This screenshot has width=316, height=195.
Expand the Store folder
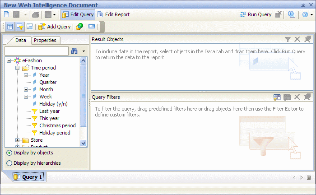tap(17, 140)
